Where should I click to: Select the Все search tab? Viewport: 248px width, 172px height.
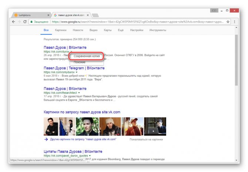(x=46, y=30)
